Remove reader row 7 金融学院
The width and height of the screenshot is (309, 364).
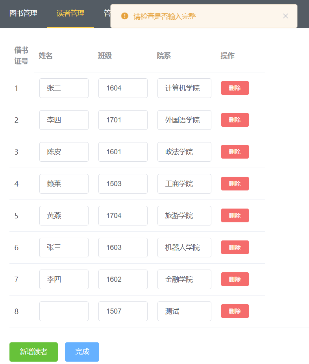[235, 279]
